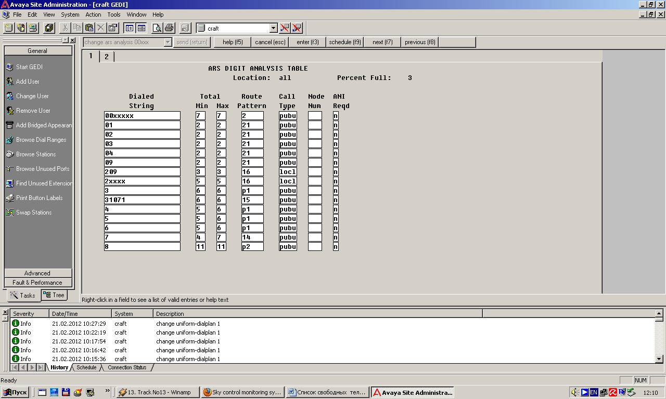The width and height of the screenshot is (666, 399).
Task: Open the Tools menu
Action: [x=113, y=15]
